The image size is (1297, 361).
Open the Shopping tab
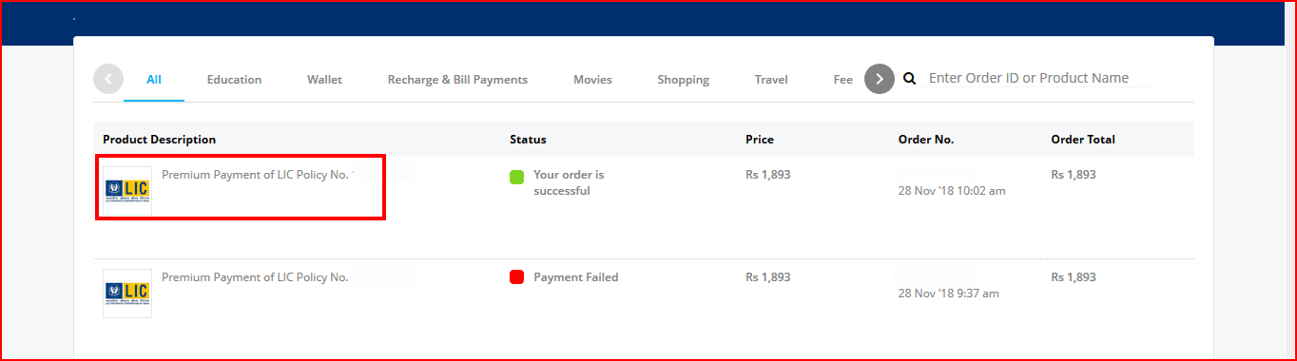[x=683, y=80]
